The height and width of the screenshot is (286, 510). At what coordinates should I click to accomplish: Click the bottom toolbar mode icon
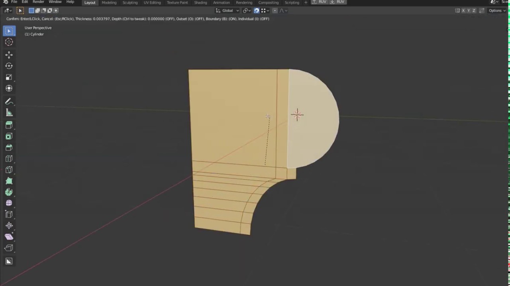click(x=9, y=261)
